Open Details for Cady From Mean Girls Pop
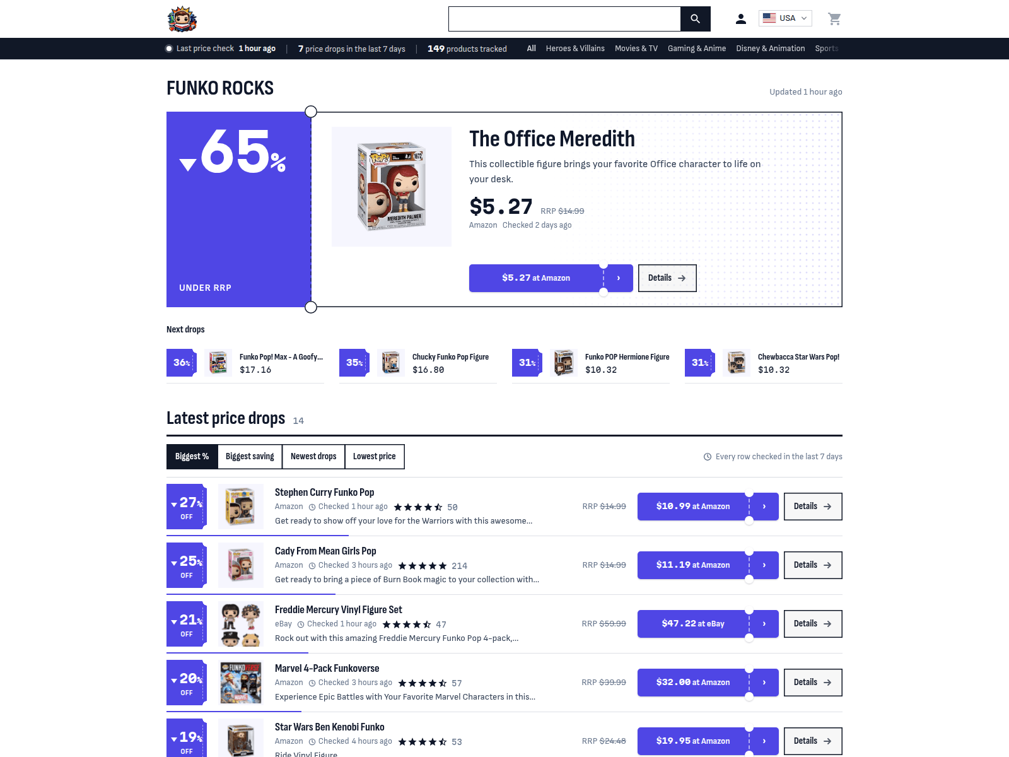Image resolution: width=1009 pixels, height=757 pixels. click(813, 565)
